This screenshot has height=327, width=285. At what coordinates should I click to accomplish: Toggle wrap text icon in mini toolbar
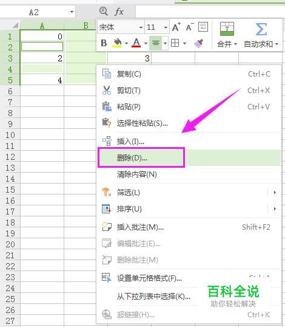[x=203, y=27]
